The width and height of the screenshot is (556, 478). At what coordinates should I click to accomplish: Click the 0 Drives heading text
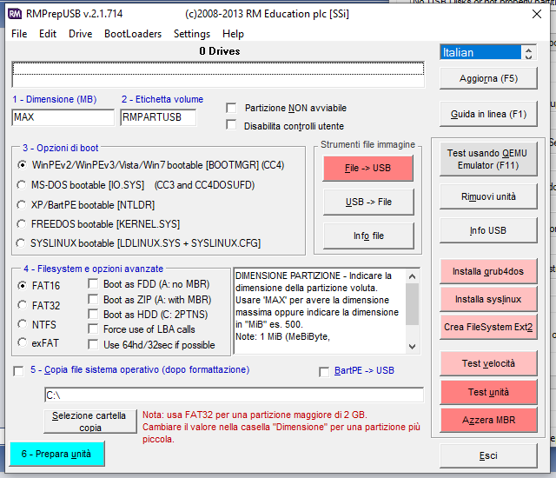220,51
